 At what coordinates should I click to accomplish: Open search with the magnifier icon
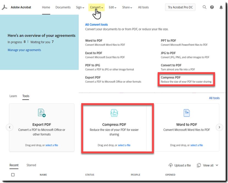point(204,7)
